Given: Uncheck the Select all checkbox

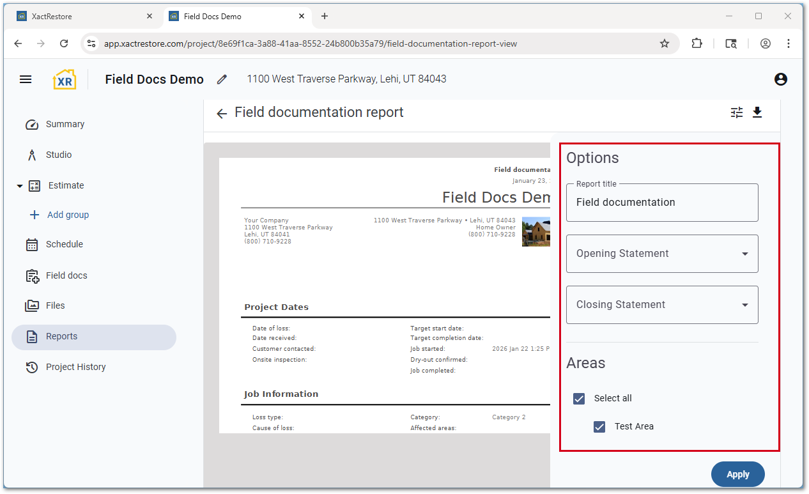Looking at the screenshot, I should click(579, 398).
